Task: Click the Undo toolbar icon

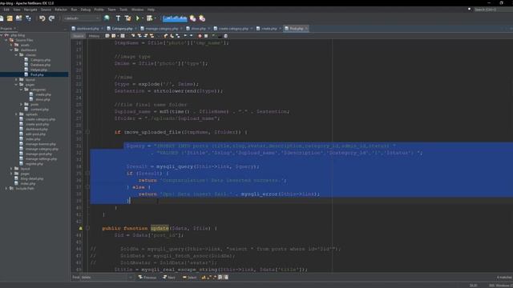Action: (x=42, y=18)
